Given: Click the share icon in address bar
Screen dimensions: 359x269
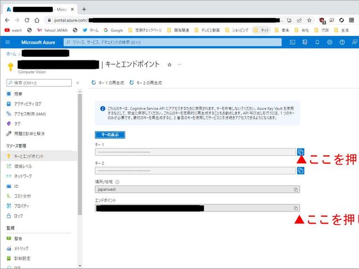Looking at the screenshot, I should click(x=299, y=20).
